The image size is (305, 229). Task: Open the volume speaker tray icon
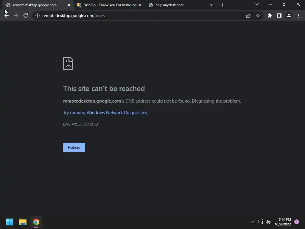pos(268,222)
